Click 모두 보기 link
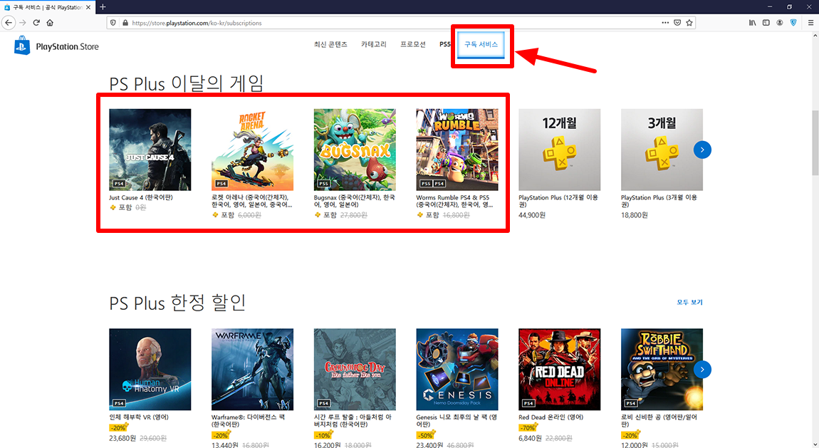 [x=689, y=302]
